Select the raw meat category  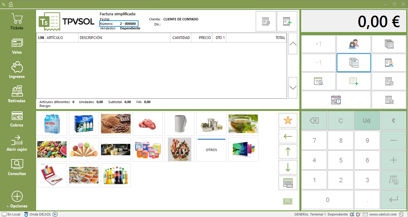click(148, 124)
